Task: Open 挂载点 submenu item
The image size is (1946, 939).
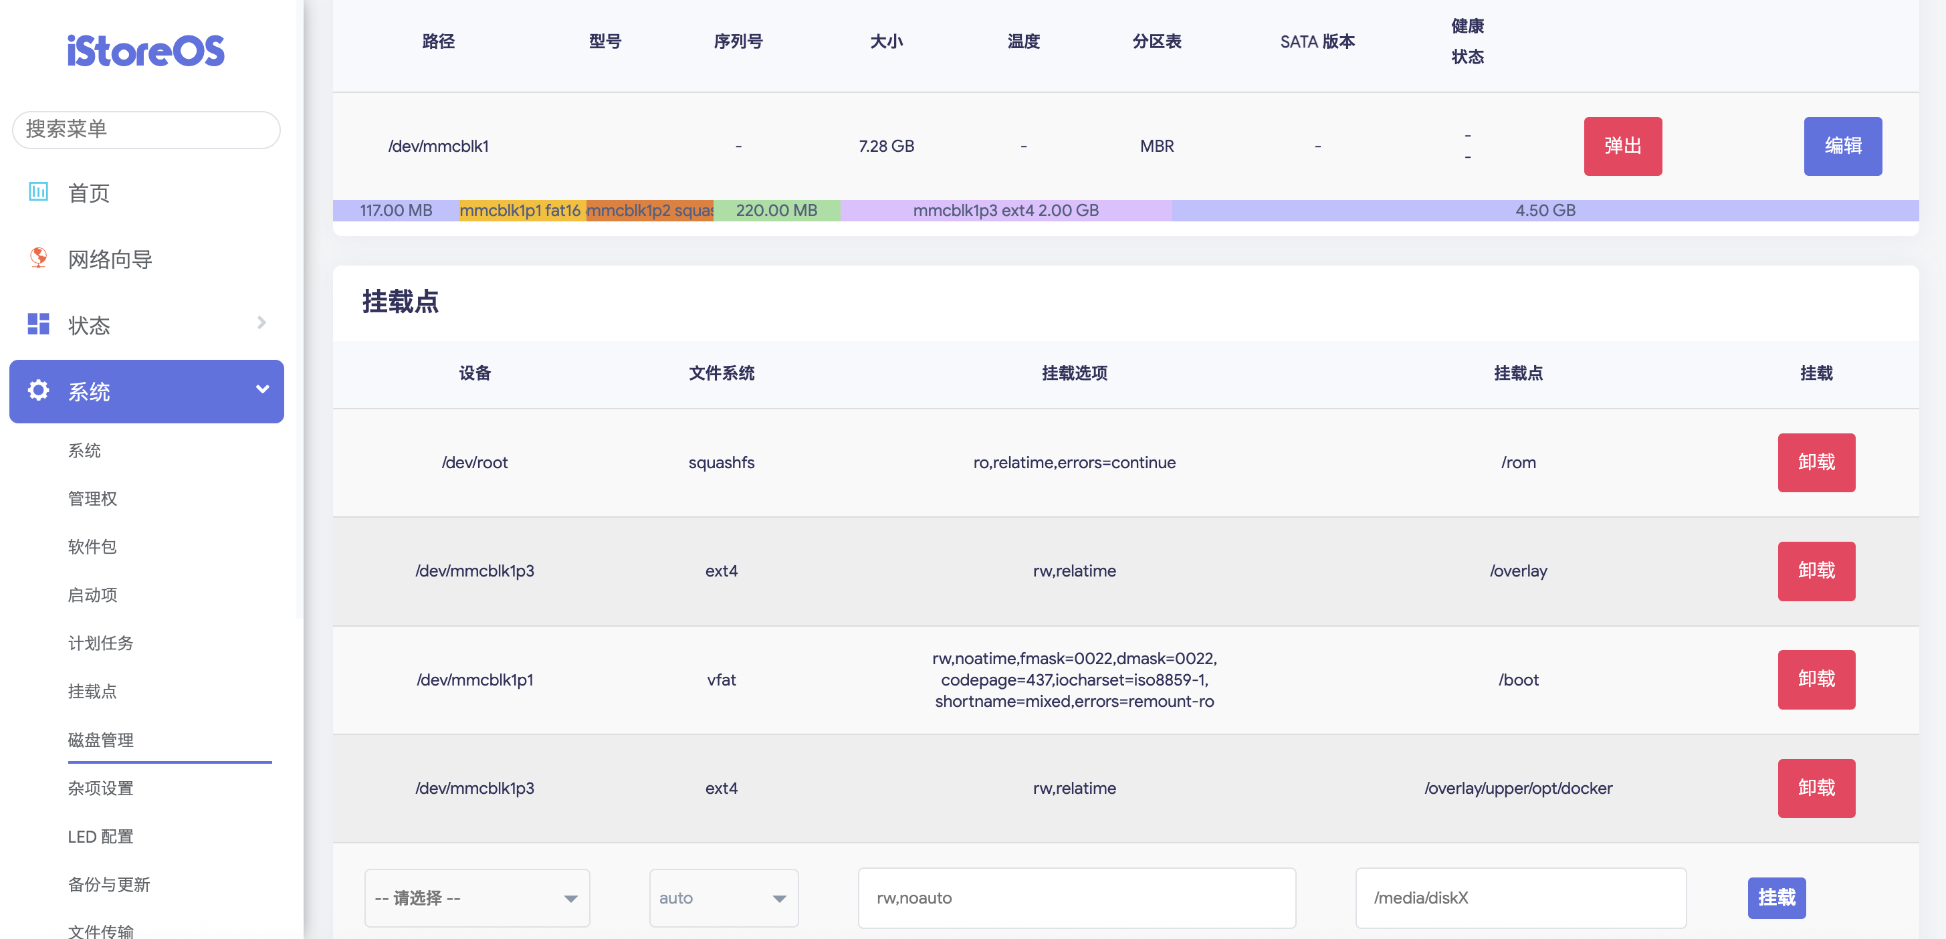Action: click(92, 692)
